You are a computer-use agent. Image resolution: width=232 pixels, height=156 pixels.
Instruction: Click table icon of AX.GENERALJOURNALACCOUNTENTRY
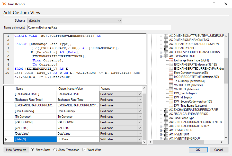click(x=166, y=122)
